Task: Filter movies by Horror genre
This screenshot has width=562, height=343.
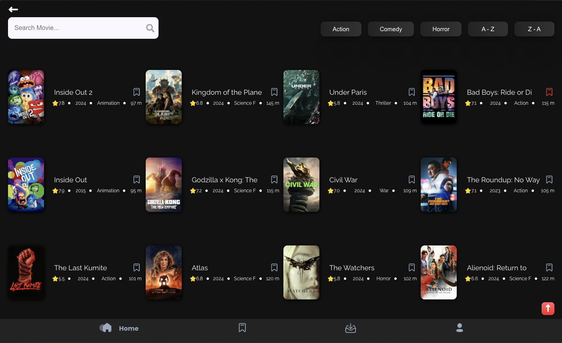Action: (x=441, y=29)
